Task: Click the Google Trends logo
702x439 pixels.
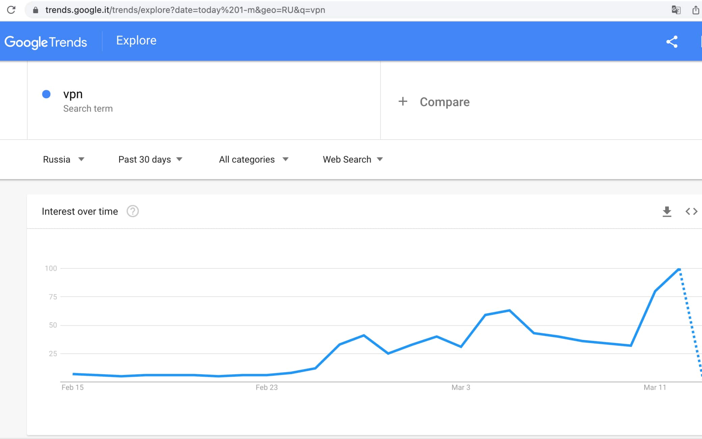Action: (46, 42)
